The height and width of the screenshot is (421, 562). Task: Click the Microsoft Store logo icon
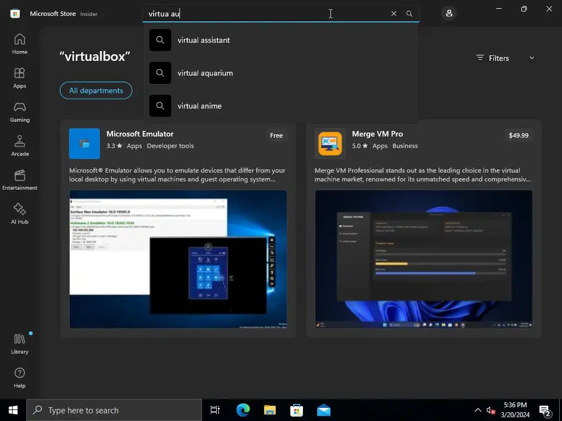coord(15,14)
